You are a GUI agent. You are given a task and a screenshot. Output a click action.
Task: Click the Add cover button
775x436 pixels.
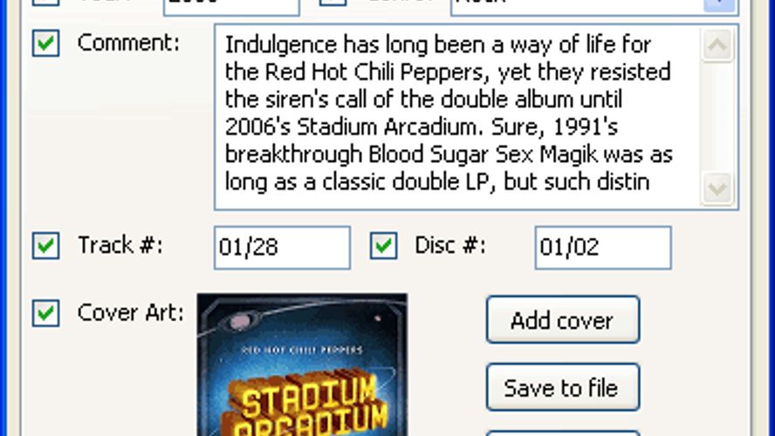[563, 320]
